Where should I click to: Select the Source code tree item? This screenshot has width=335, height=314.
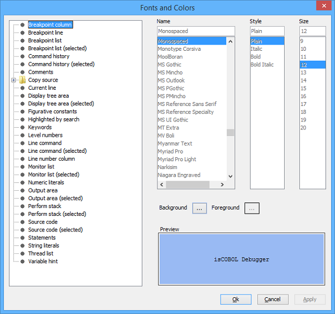[x=42, y=222]
